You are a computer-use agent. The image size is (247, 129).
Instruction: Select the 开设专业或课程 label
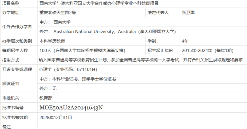(17, 69)
